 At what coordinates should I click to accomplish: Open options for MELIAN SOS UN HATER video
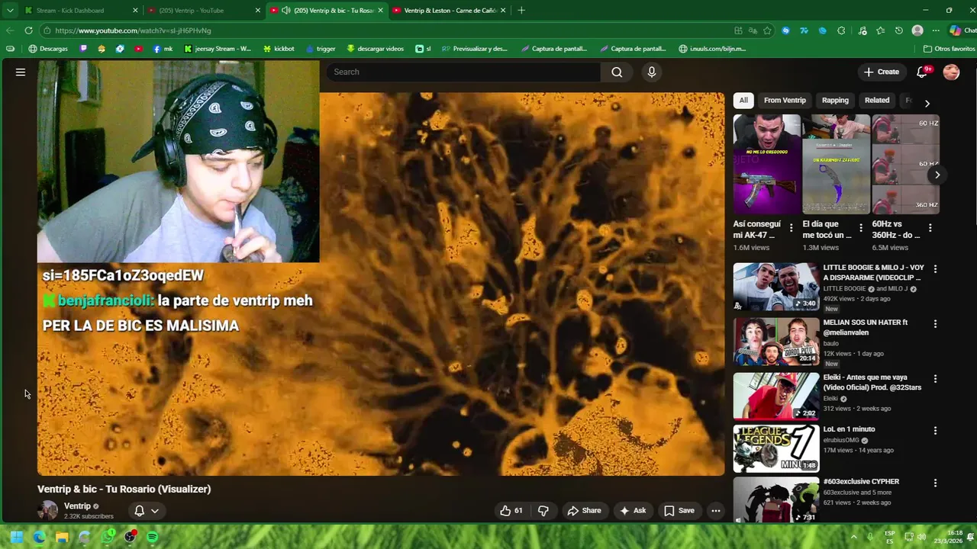pyautogui.click(x=935, y=324)
